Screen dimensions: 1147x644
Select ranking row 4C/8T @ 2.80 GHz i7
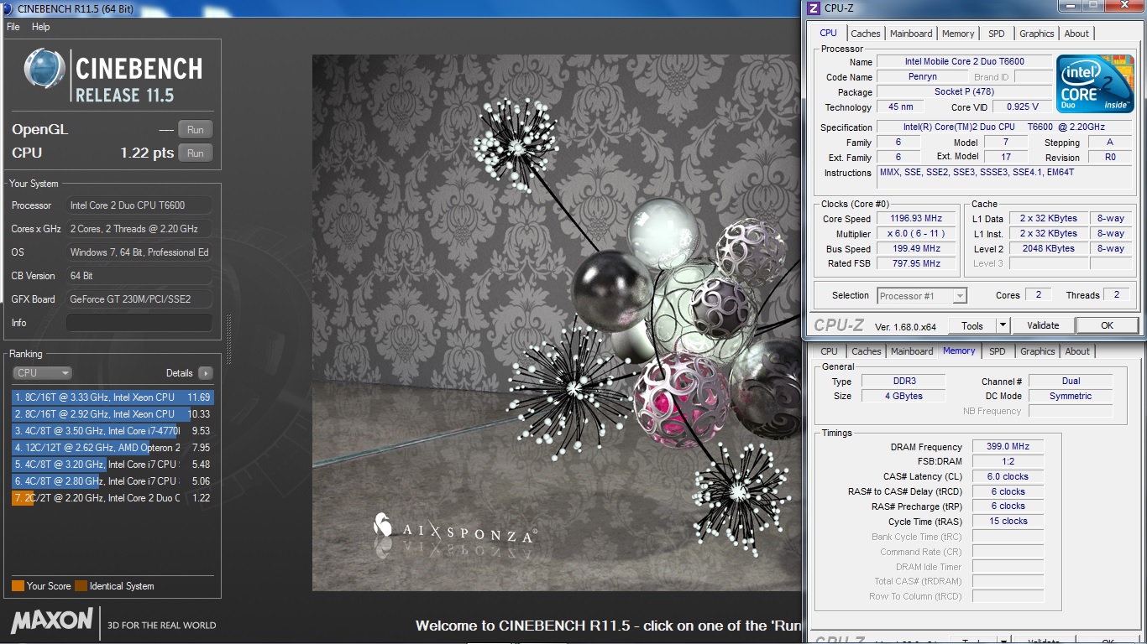point(113,481)
